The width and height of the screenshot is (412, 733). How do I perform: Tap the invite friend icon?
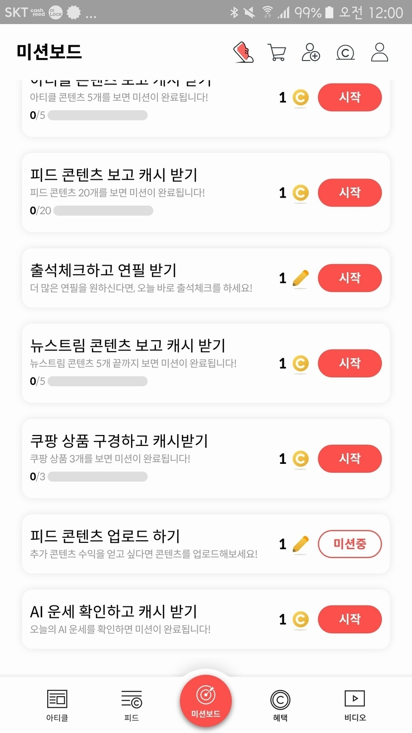coord(311,52)
